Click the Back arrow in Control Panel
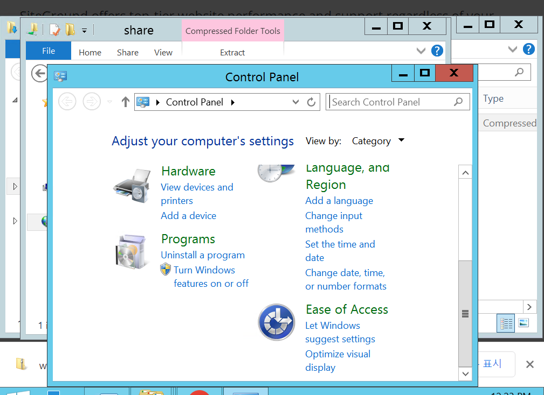This screenshot has height=395, width=544. click(x=67, y=102)
